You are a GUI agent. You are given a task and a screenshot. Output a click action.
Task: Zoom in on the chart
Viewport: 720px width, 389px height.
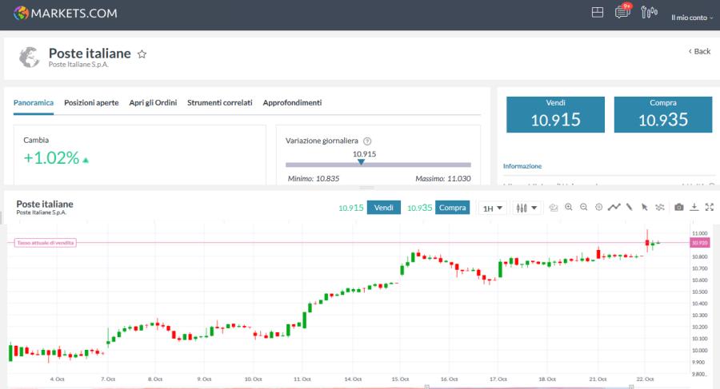coord(568,208)
